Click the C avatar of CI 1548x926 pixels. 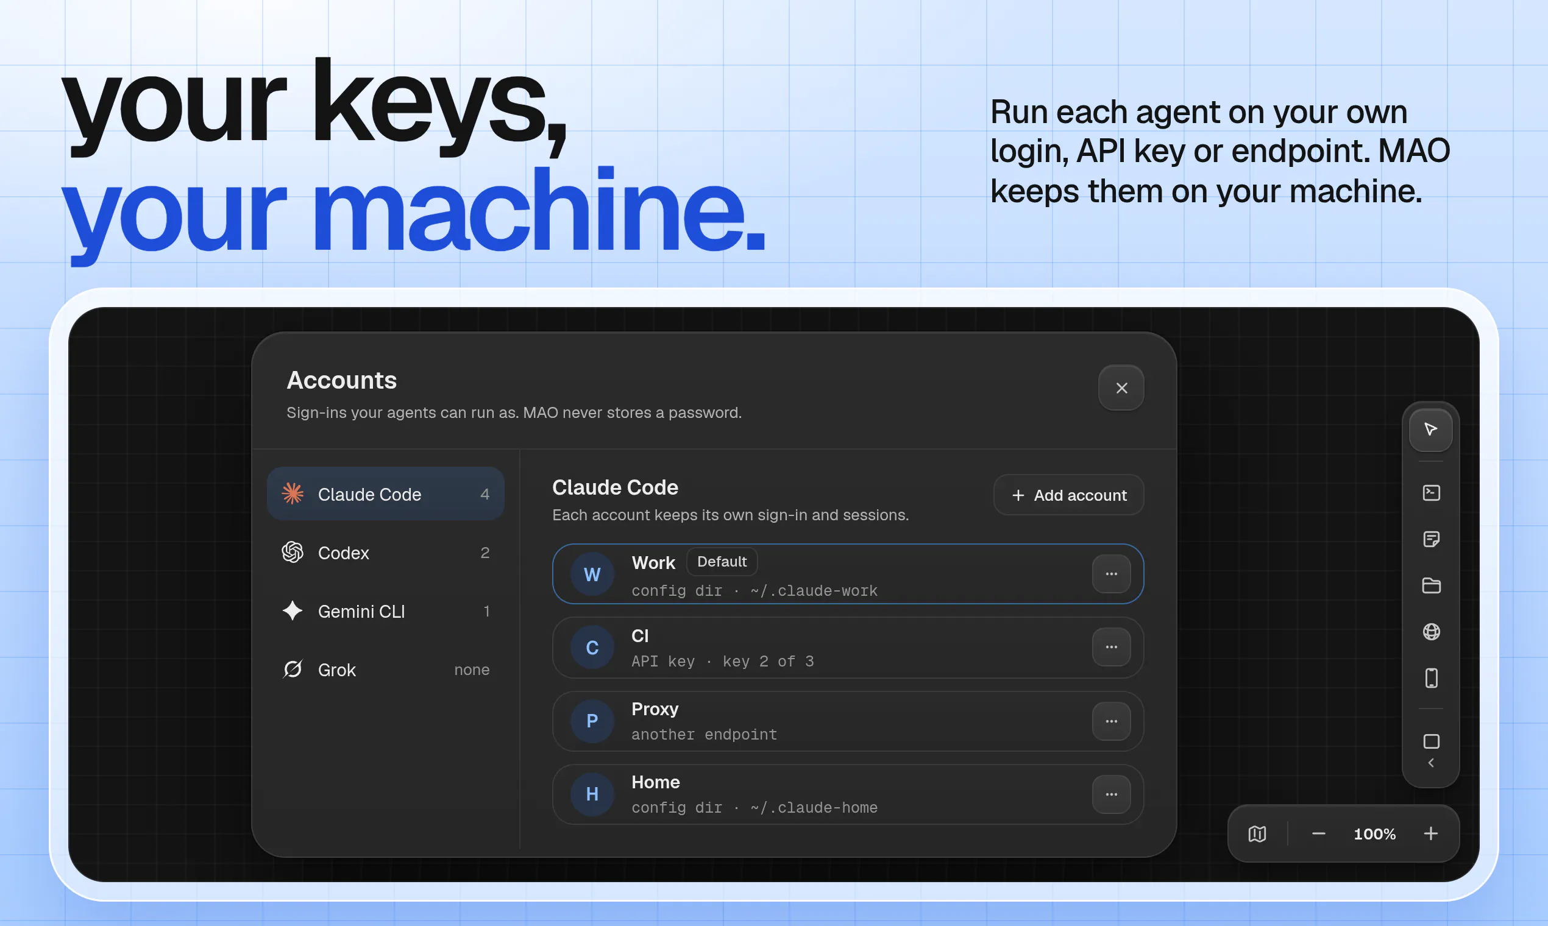click(592, 648)
